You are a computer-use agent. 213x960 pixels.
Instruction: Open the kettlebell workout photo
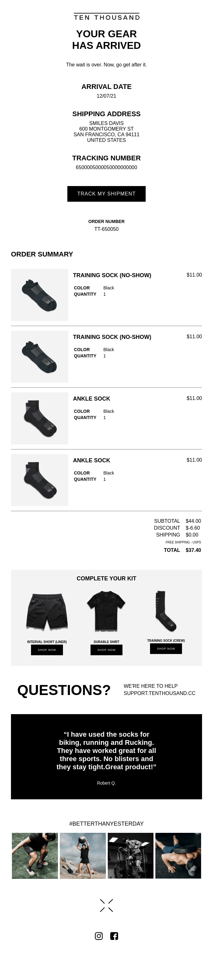[x=35, y=856]
